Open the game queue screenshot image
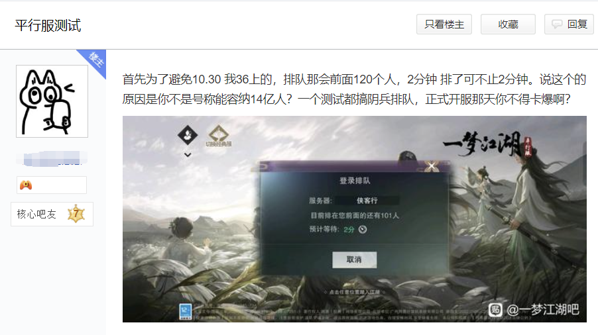The image size is (598, 335). pos(354,219)
